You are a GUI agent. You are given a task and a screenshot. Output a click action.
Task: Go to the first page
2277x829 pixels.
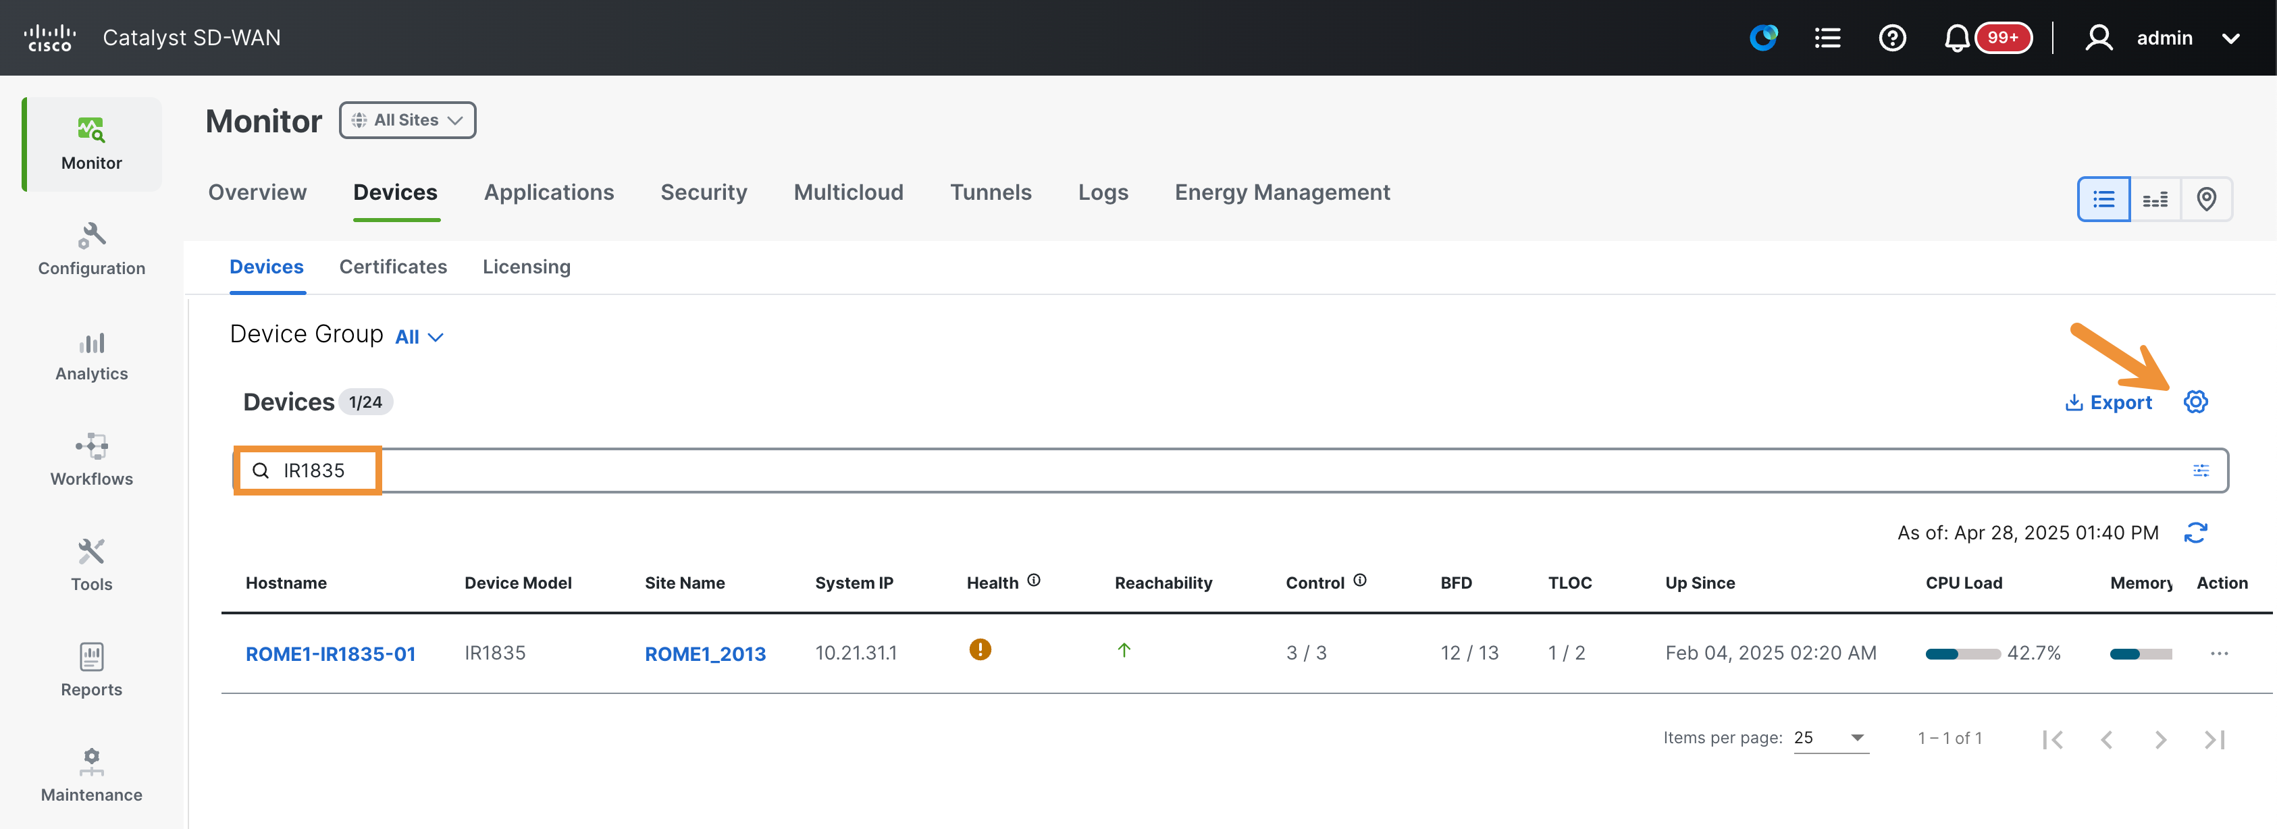2053,740
